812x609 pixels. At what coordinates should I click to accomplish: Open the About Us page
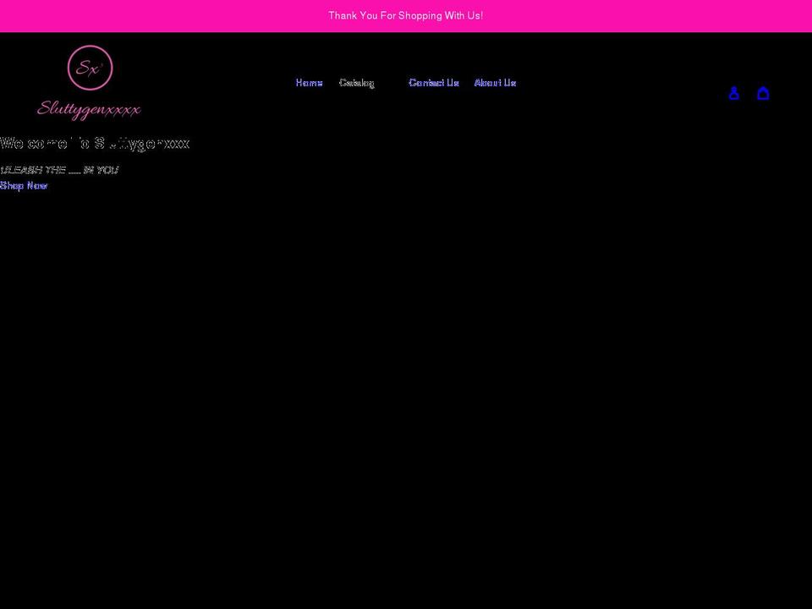(494, 82)
